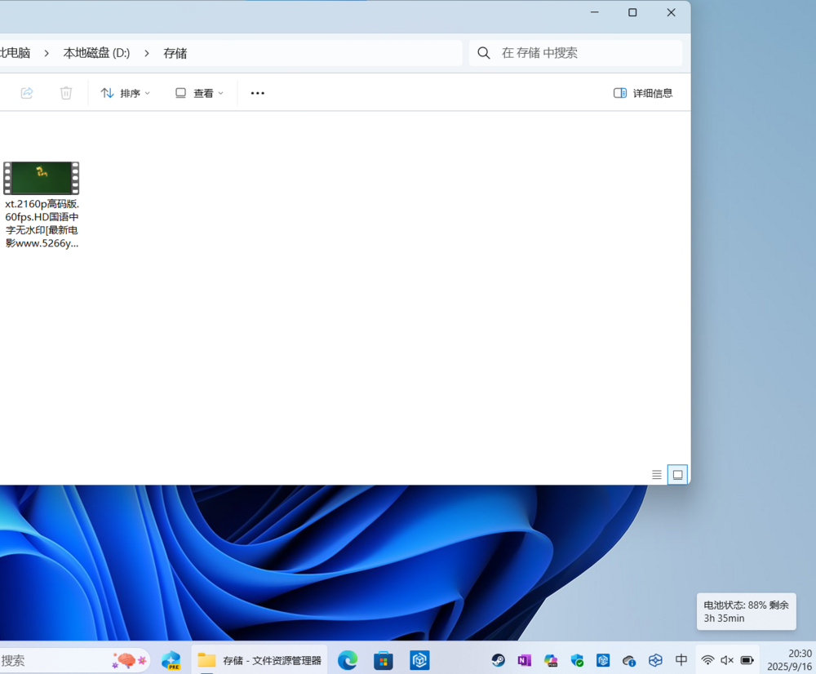Click the share icon in toolbar
Image resolution: width=816 pixels, height=674 pixels.
tap(27, 93)
